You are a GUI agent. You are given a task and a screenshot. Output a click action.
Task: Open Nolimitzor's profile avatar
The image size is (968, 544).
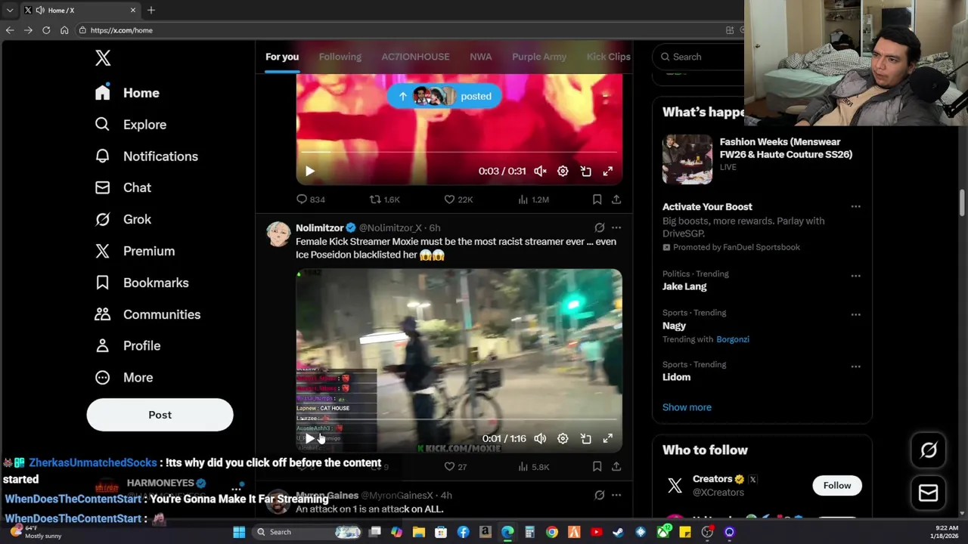pyautogui.click(x=278, y=234)
